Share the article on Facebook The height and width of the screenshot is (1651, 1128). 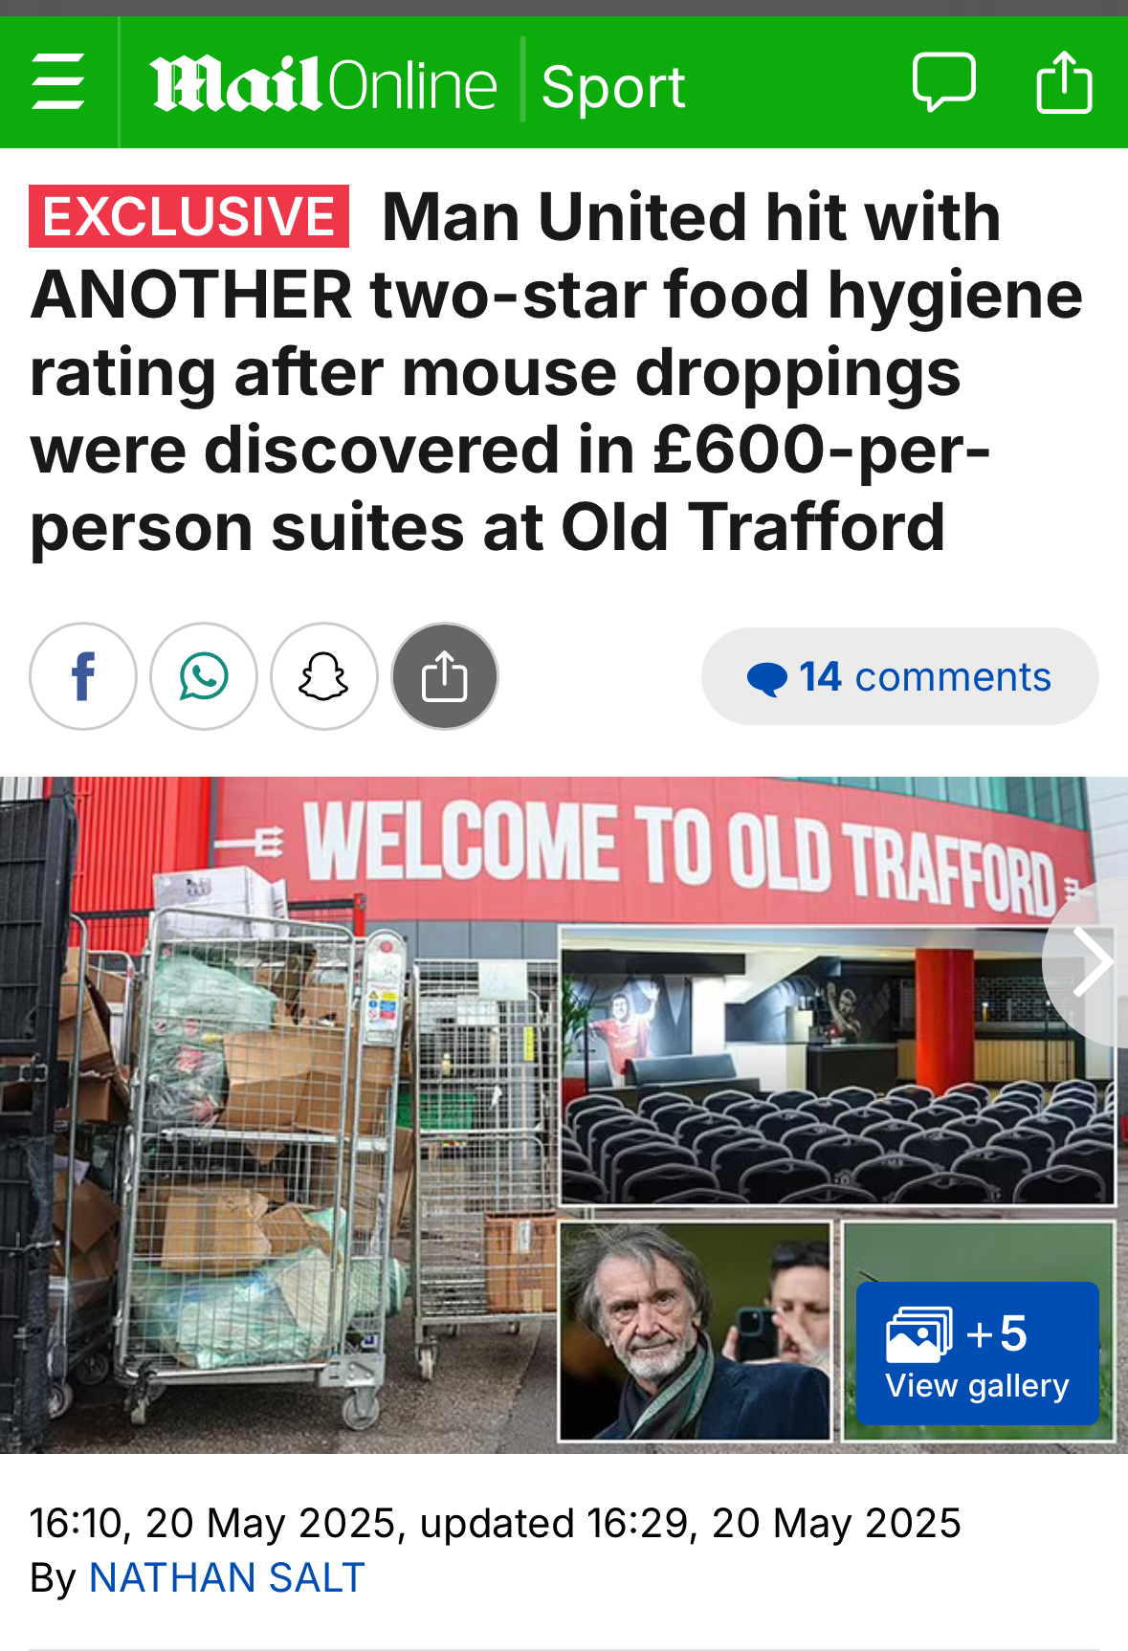(x=83, y=676)
